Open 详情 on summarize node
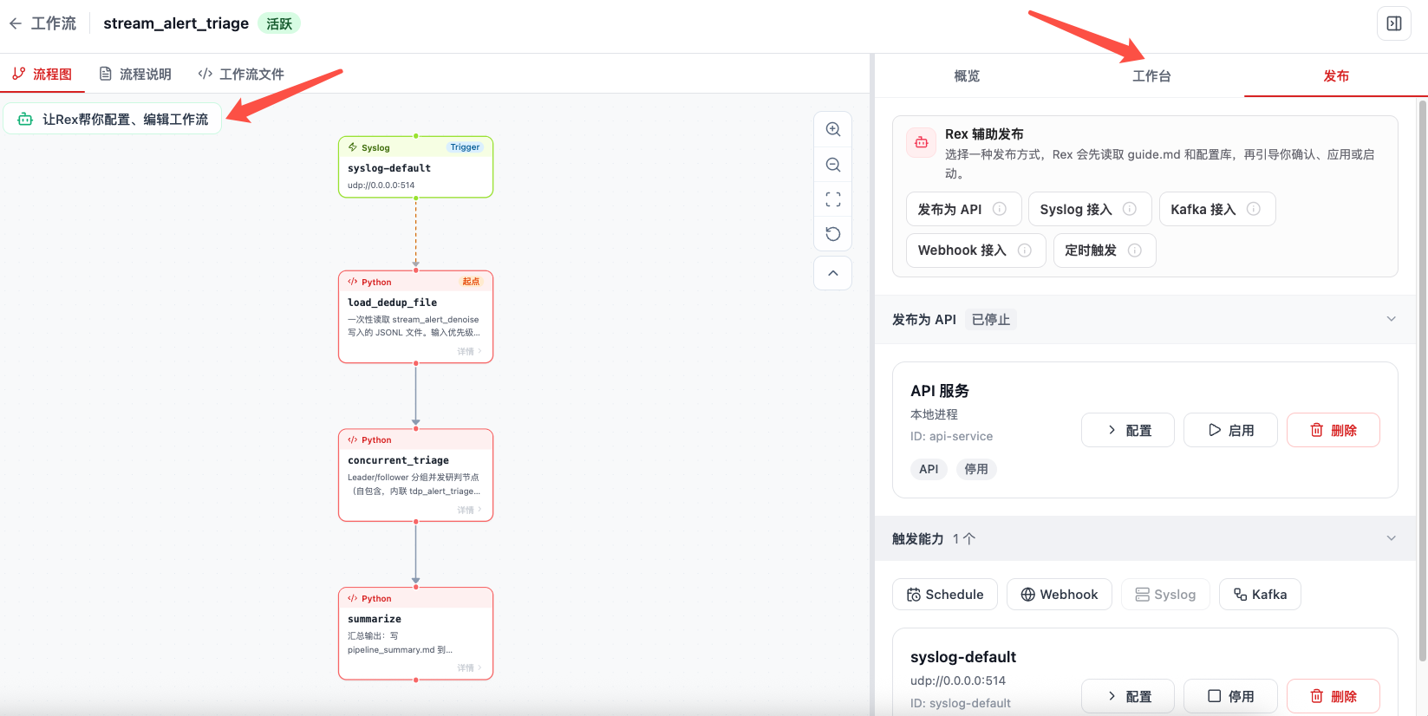Image resolution: width=1428 pixels, height=716 pixels. (x=469, y=667)
